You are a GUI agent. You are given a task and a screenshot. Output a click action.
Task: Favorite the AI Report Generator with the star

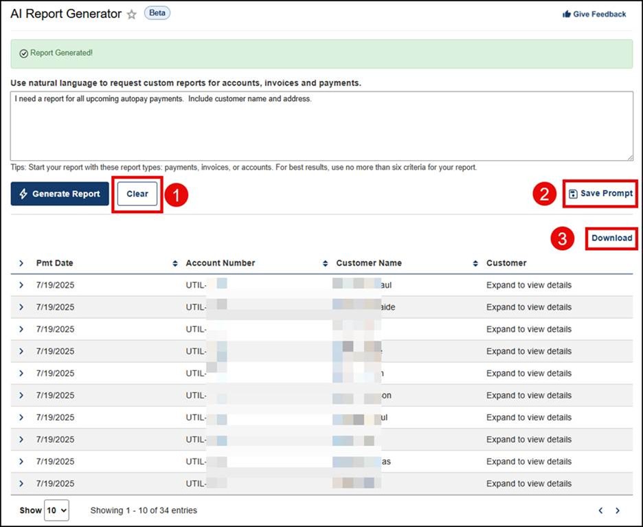[131, 14]
